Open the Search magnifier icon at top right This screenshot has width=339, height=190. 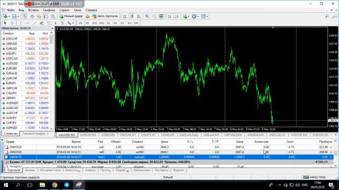pos(327,16)
